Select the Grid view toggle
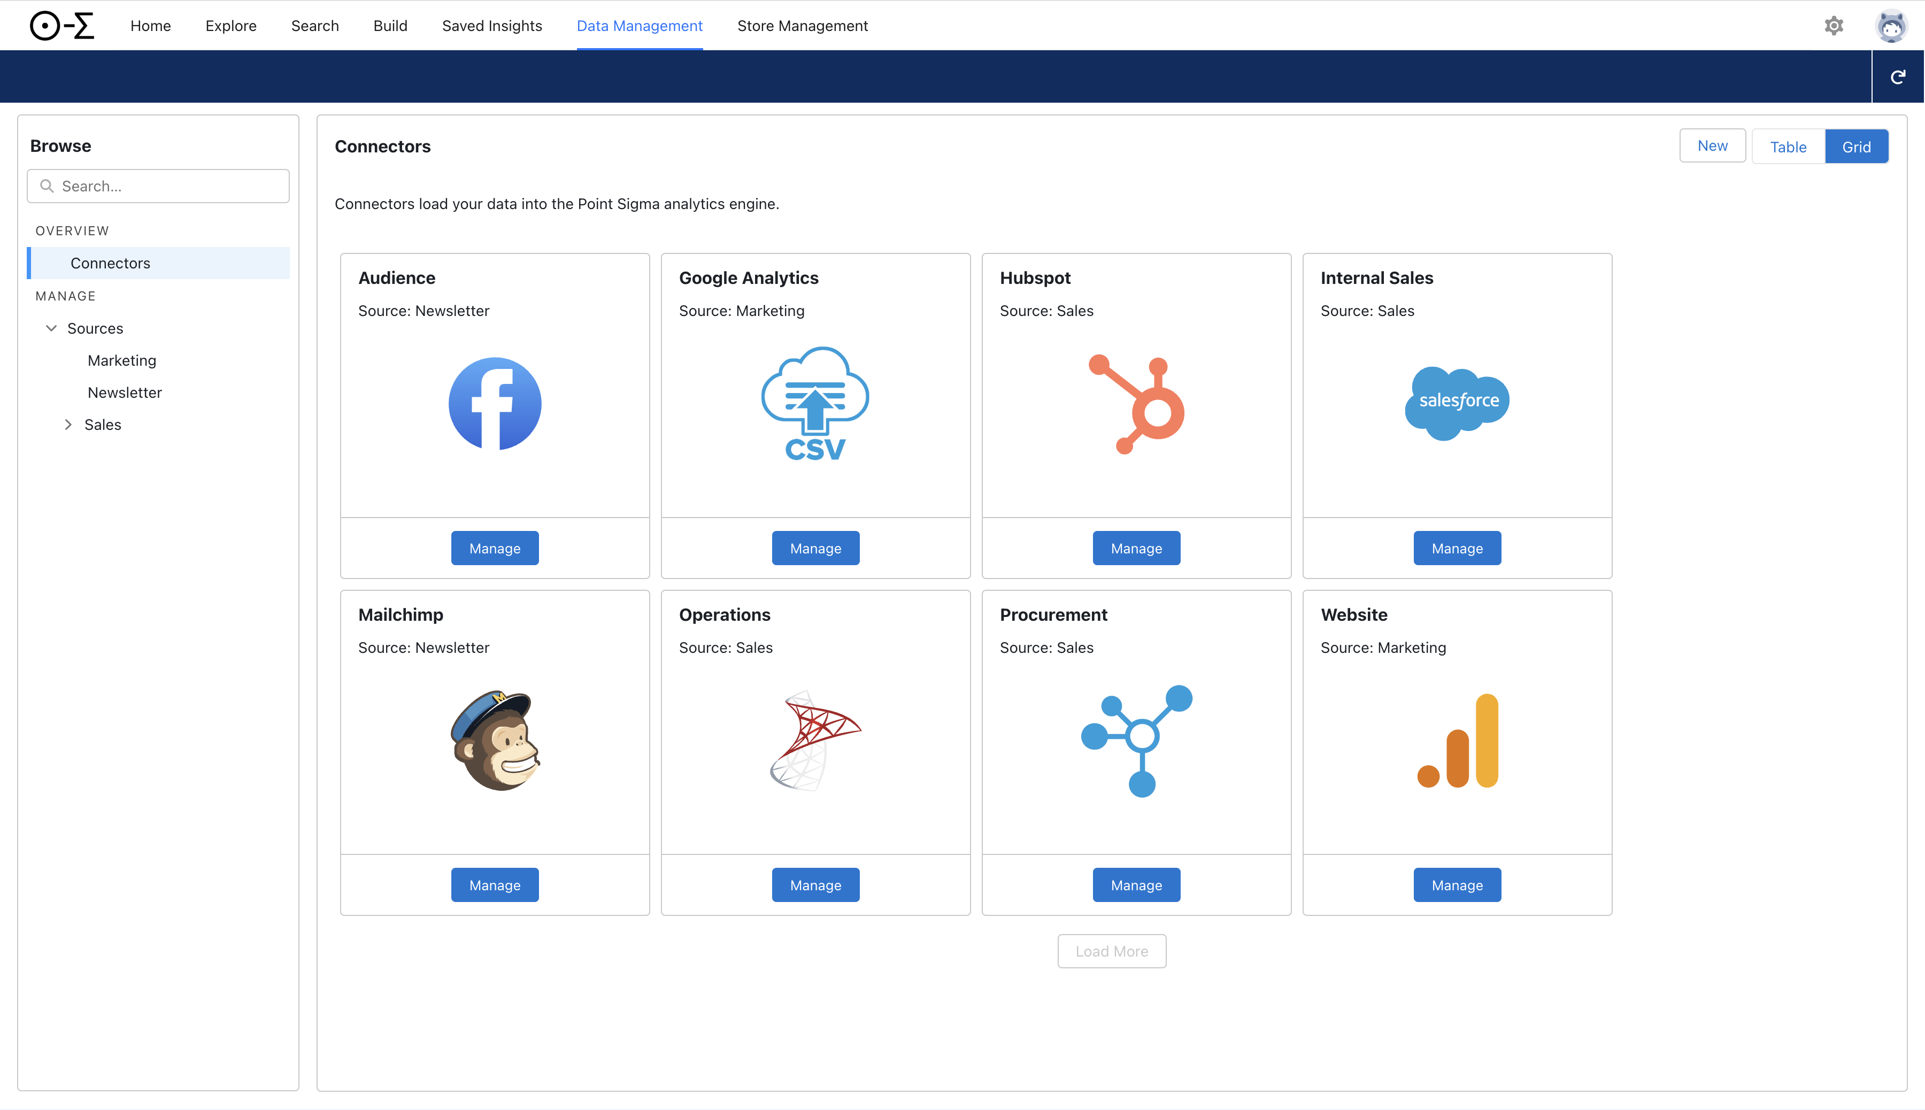Image resolution: width=1925 pixels, height=1110 pixels. click(1855, 147)
